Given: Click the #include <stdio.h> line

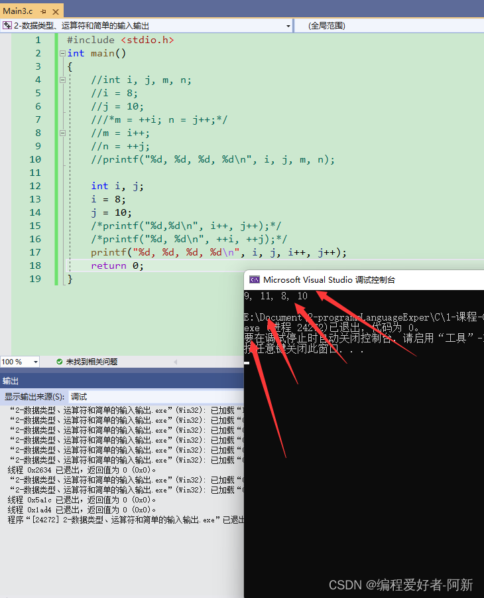Looking at the screenshot, I should coord(121,40).
